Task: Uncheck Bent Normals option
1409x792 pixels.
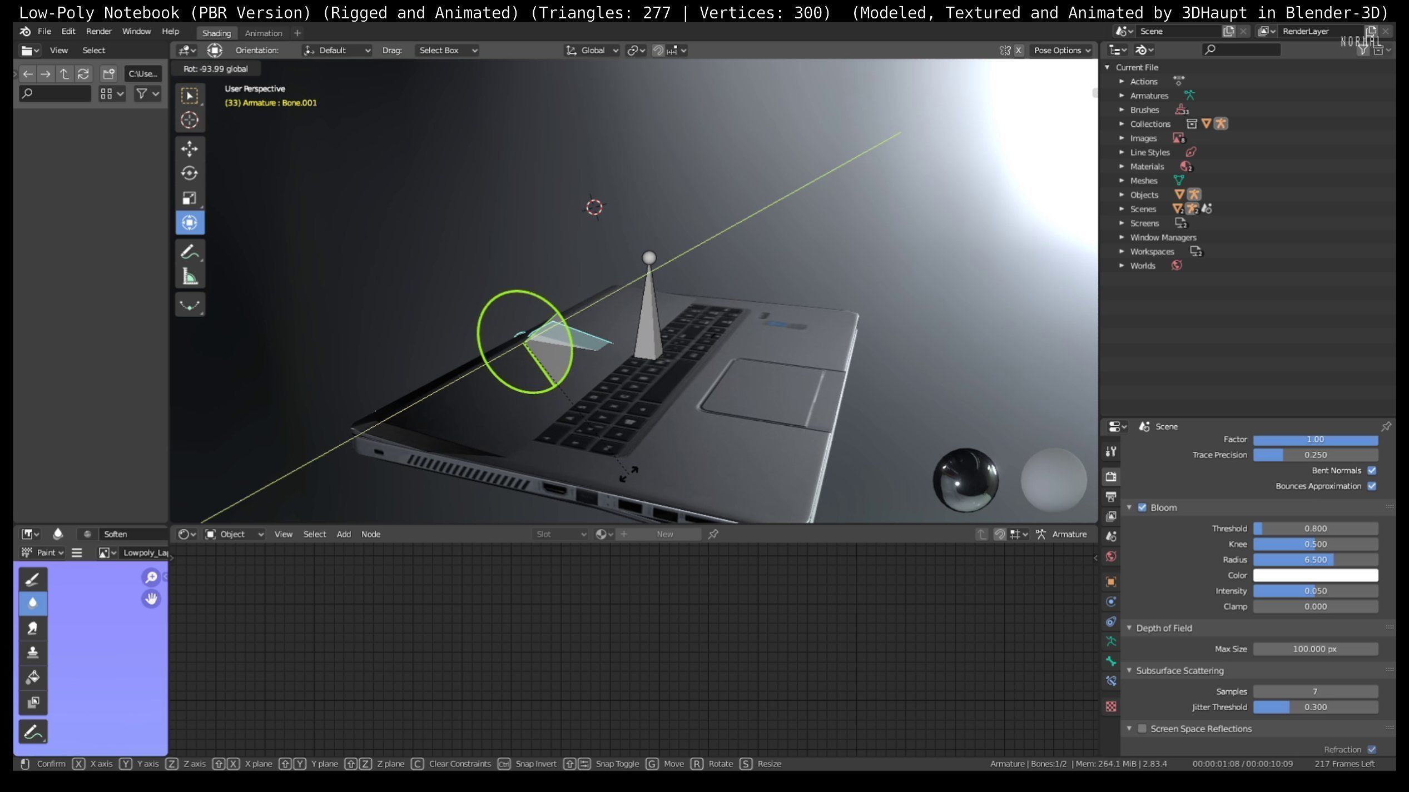Action: 1372,470
